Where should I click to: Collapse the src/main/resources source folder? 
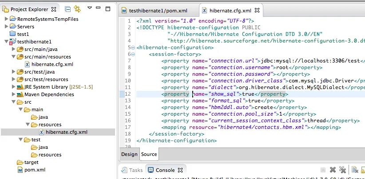click(13, 57)
